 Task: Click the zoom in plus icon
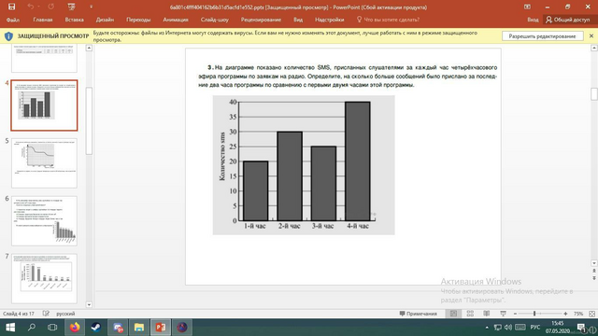pos(565,314)
